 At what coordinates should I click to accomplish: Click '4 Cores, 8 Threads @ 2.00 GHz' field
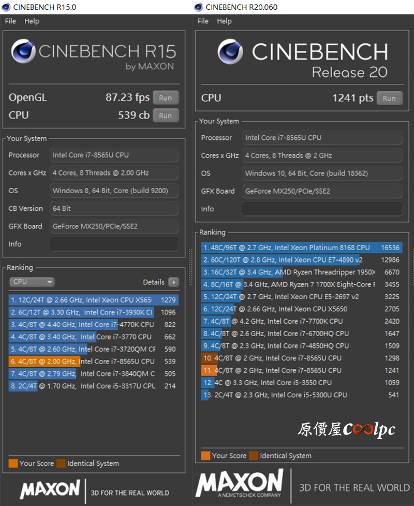click(x=114, y=172)
